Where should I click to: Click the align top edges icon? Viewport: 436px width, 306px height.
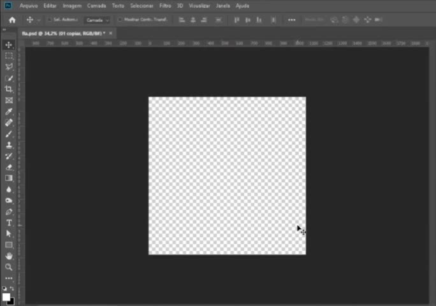click(x=236, y=20)
